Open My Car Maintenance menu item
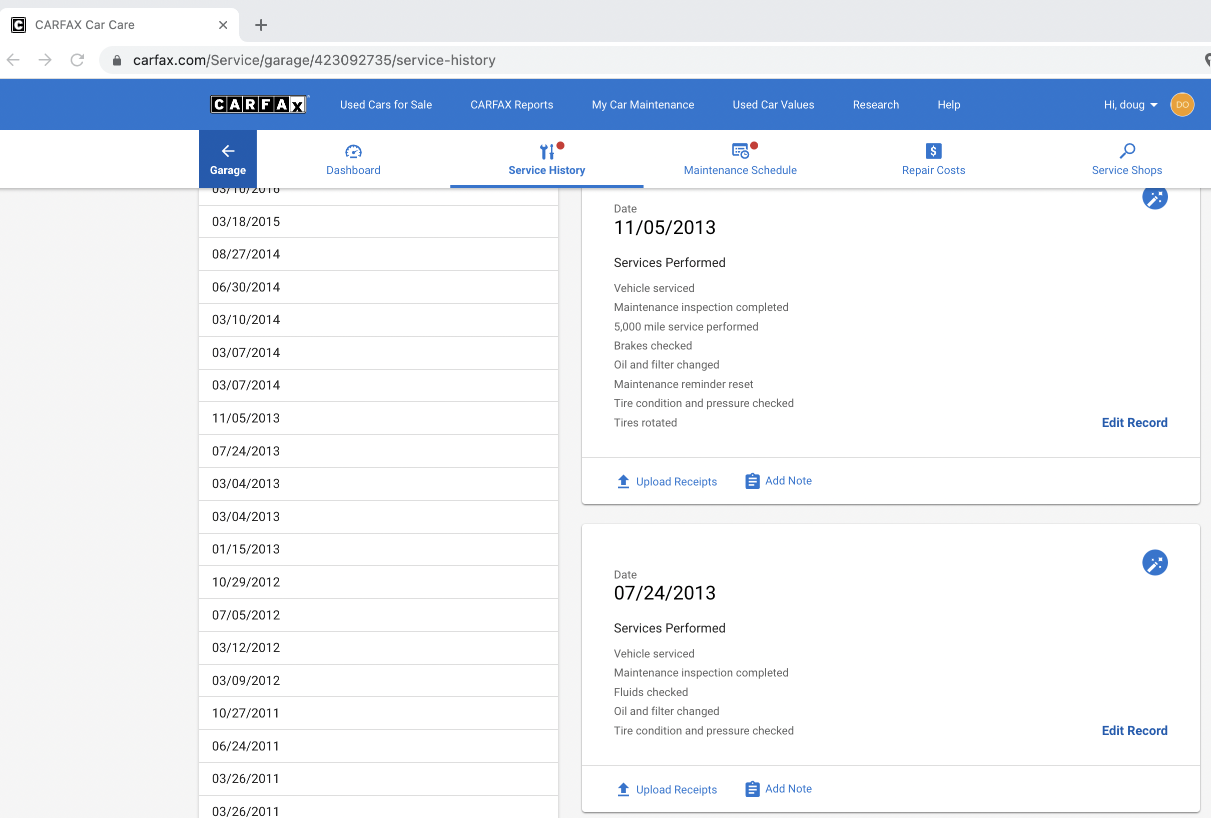Image resolution: width=1211 pixels, height=818 pixels. [x=643, y=104]
